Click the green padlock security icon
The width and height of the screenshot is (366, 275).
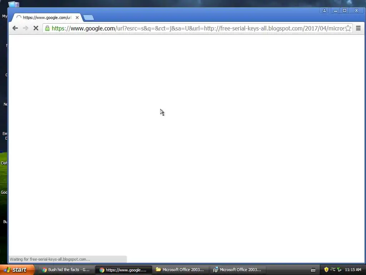pos(48,28)
